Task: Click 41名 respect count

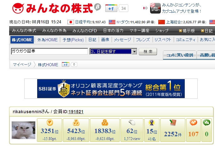Action: pyautogui.click(x=152, y=139)
